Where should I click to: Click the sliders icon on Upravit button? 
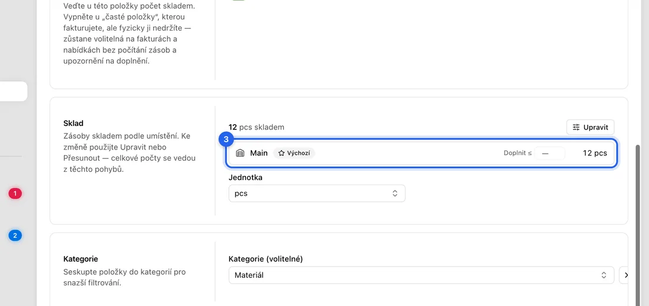(576, 127)
